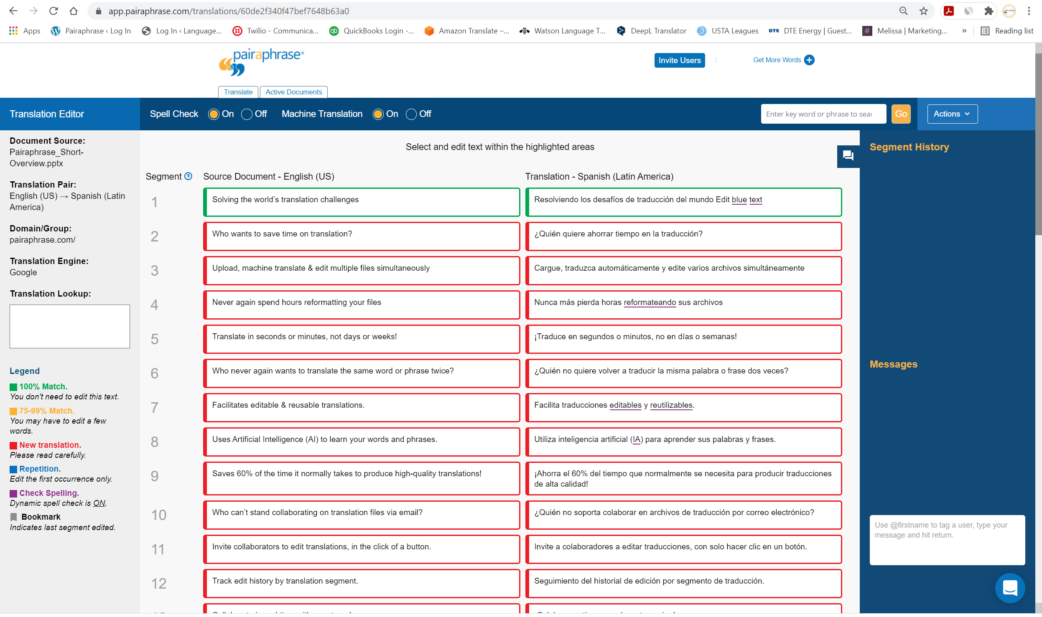Open the Actions dropdown
This screenshot has height=617, width=1042.
coord(952,114)
